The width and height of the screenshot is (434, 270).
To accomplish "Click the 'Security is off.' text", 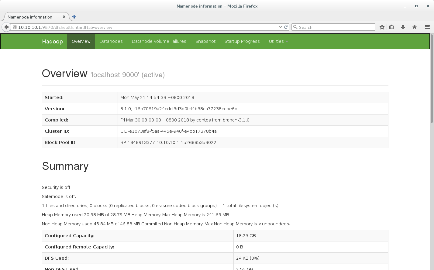I will coord(57,187).
